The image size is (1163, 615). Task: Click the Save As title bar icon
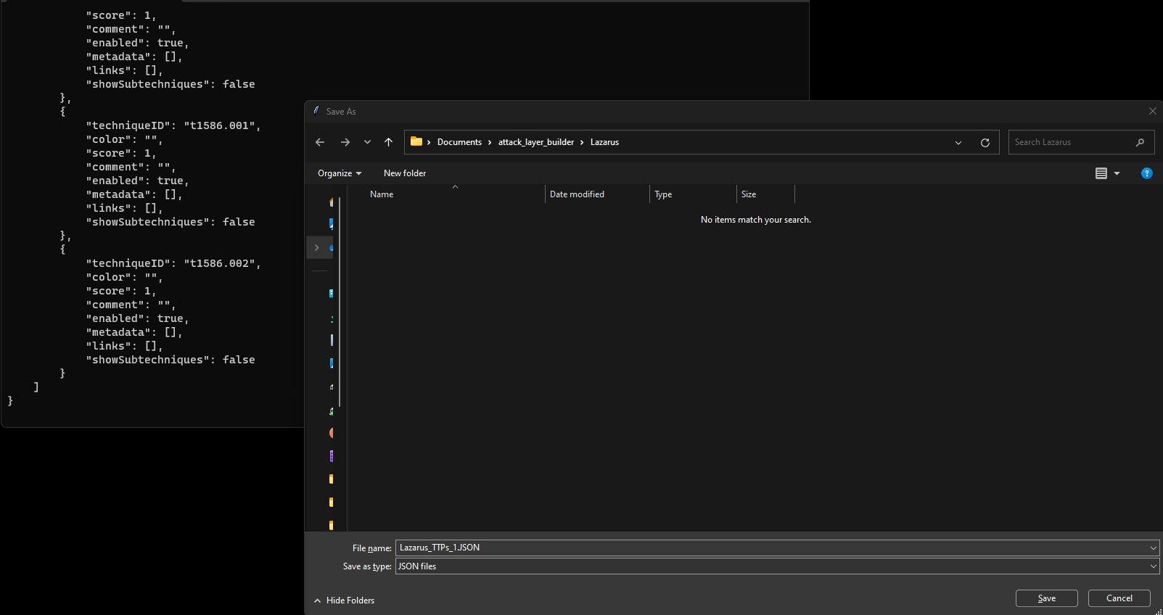(316, 111)
